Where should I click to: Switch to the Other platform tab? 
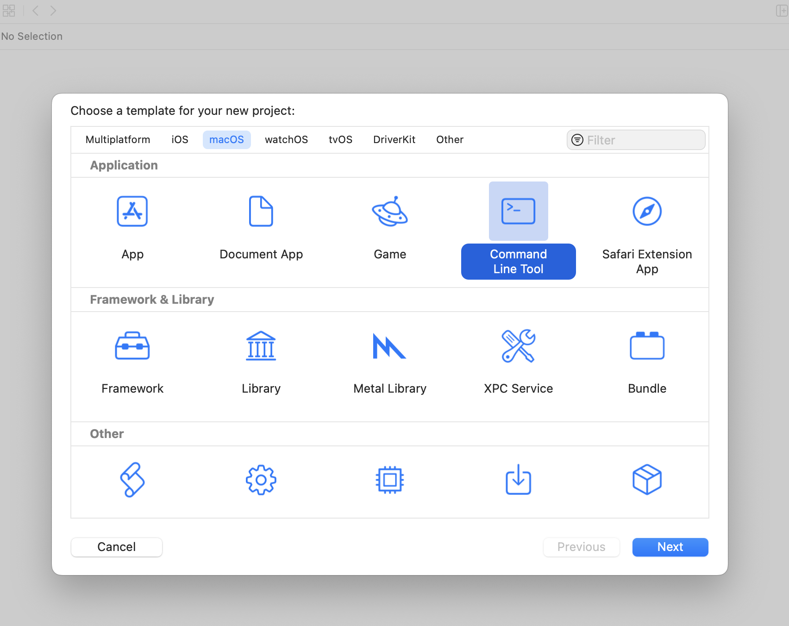pos(450,139)
